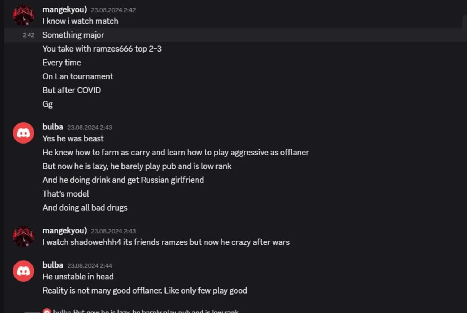Click the 'Gg' message
This screenshot has width=467, height=313.
click(48, 104)
